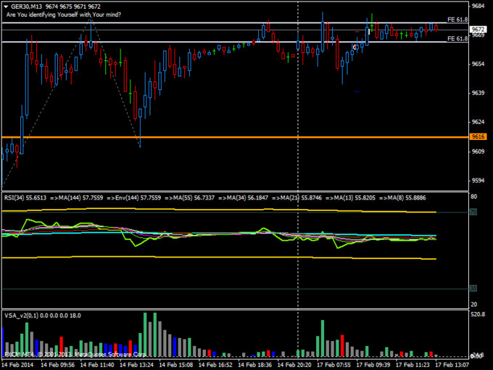This screenshot has height=370, width=493.
Task: Click the 17 Feb 09:39 time axis label
Action: coord(375,364)
